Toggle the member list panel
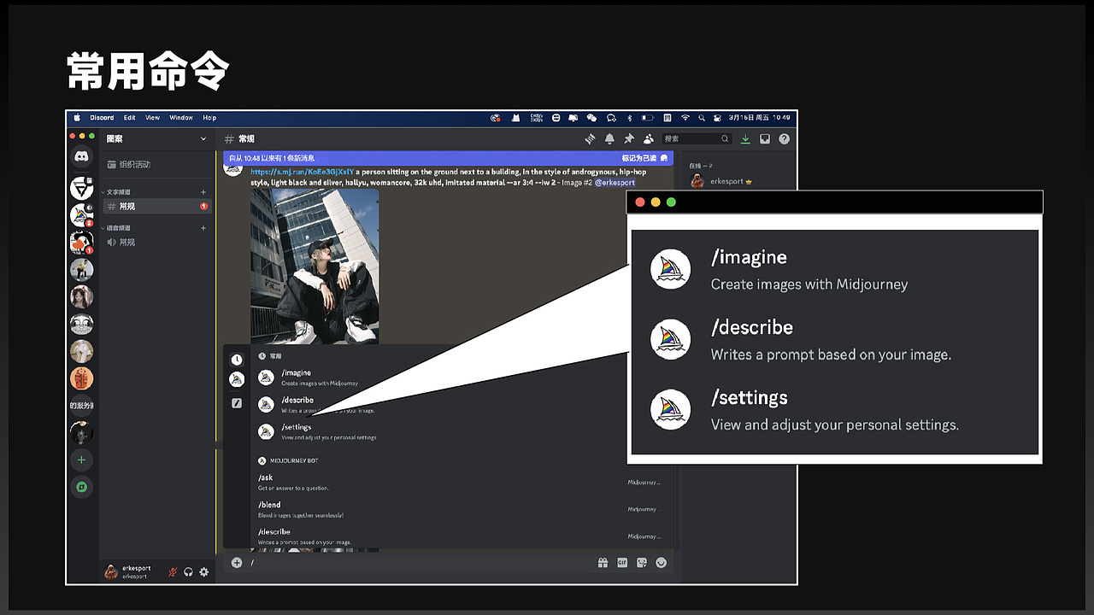This screenshot has width=1094, height=615. [x=649, y=138]
